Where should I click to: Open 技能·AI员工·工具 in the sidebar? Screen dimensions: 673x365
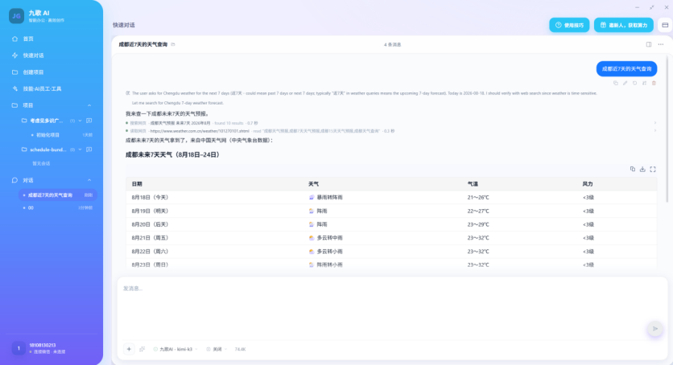pos(42,88)
